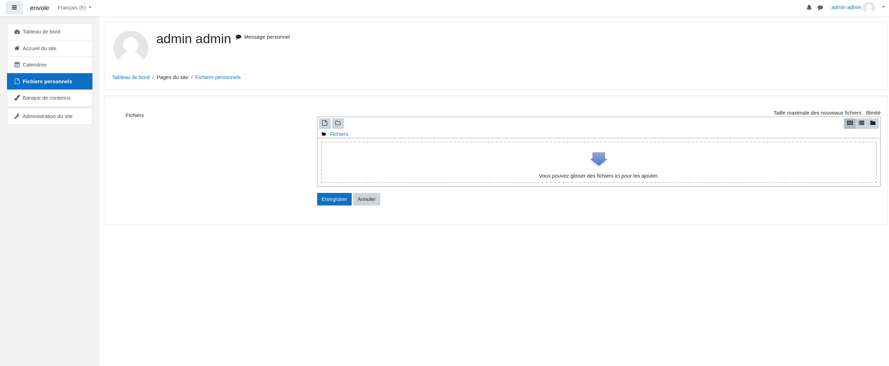Toggle the hamburger side panel button

pos(14,8)
